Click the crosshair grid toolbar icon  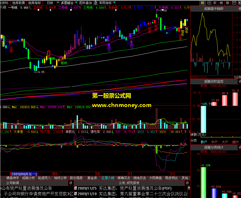click(209, 3)
